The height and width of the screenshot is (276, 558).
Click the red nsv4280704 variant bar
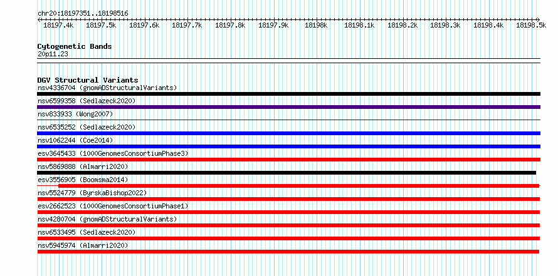point(288,225)
